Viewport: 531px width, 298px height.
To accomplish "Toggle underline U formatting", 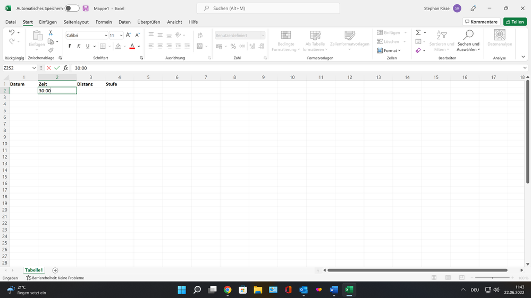I will click(88, 46).
